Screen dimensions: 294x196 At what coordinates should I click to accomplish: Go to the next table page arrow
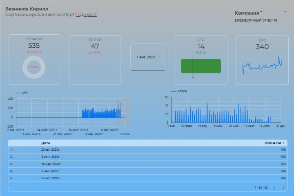tap(283, 188)
